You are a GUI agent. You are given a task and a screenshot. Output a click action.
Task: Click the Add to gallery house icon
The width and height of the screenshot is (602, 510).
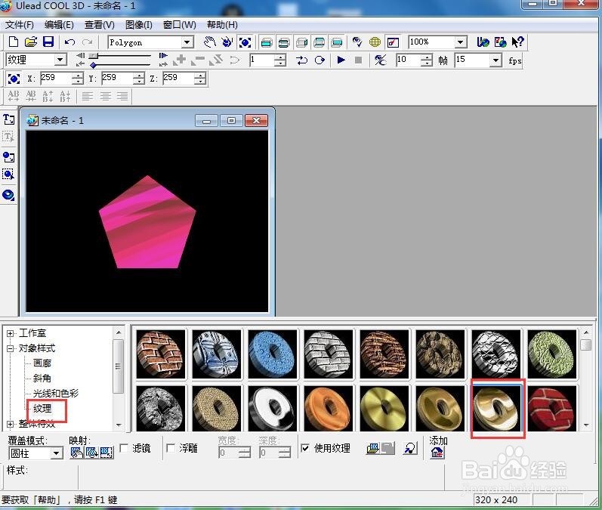(437, 453)
